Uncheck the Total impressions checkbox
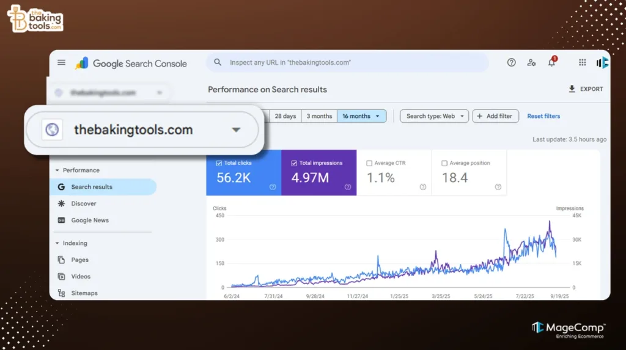This screenshot has height=350, width=626. click(x=294, y=163)
